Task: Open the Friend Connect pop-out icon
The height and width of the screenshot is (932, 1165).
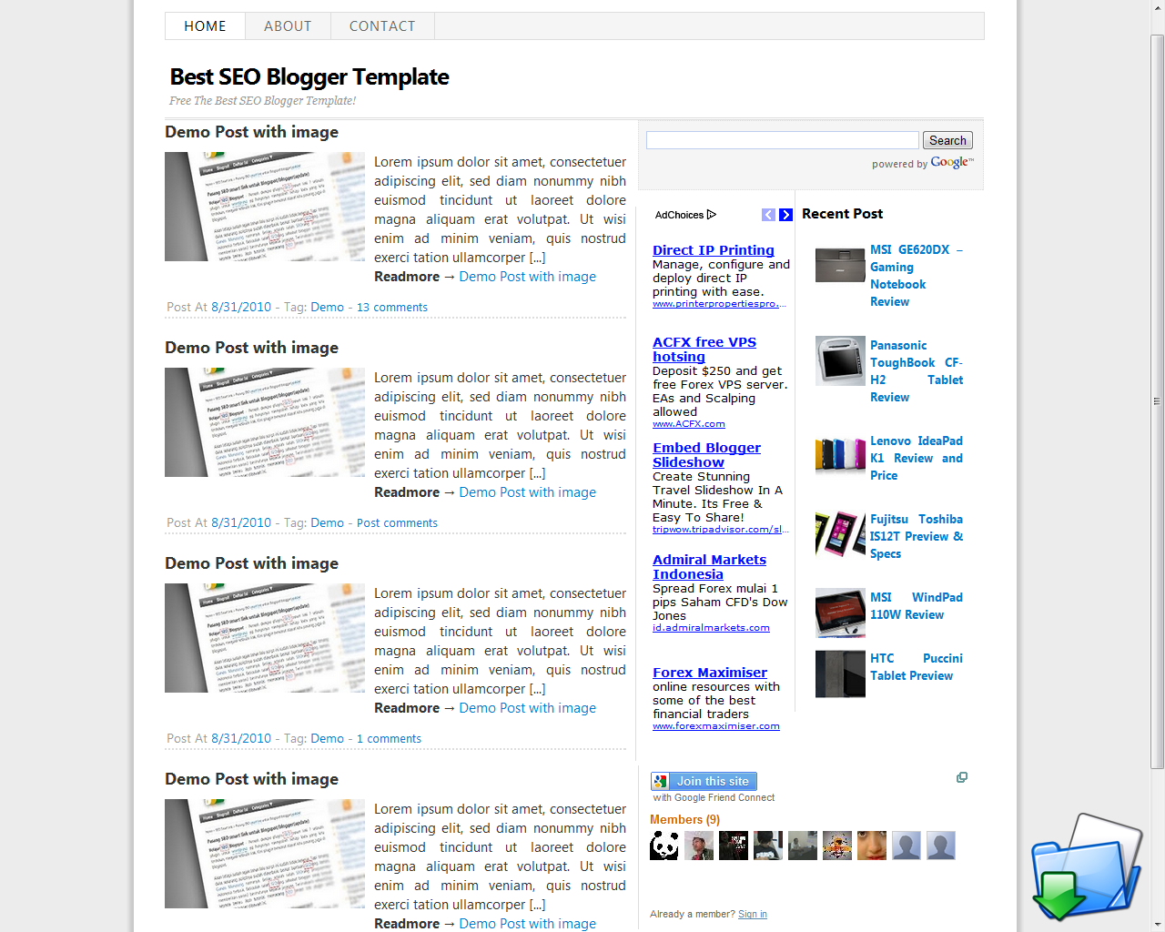Action: pos(962,777)
